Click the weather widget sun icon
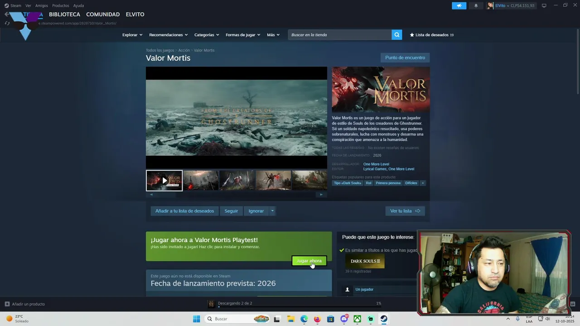580x326 pixels. point(9,318)
